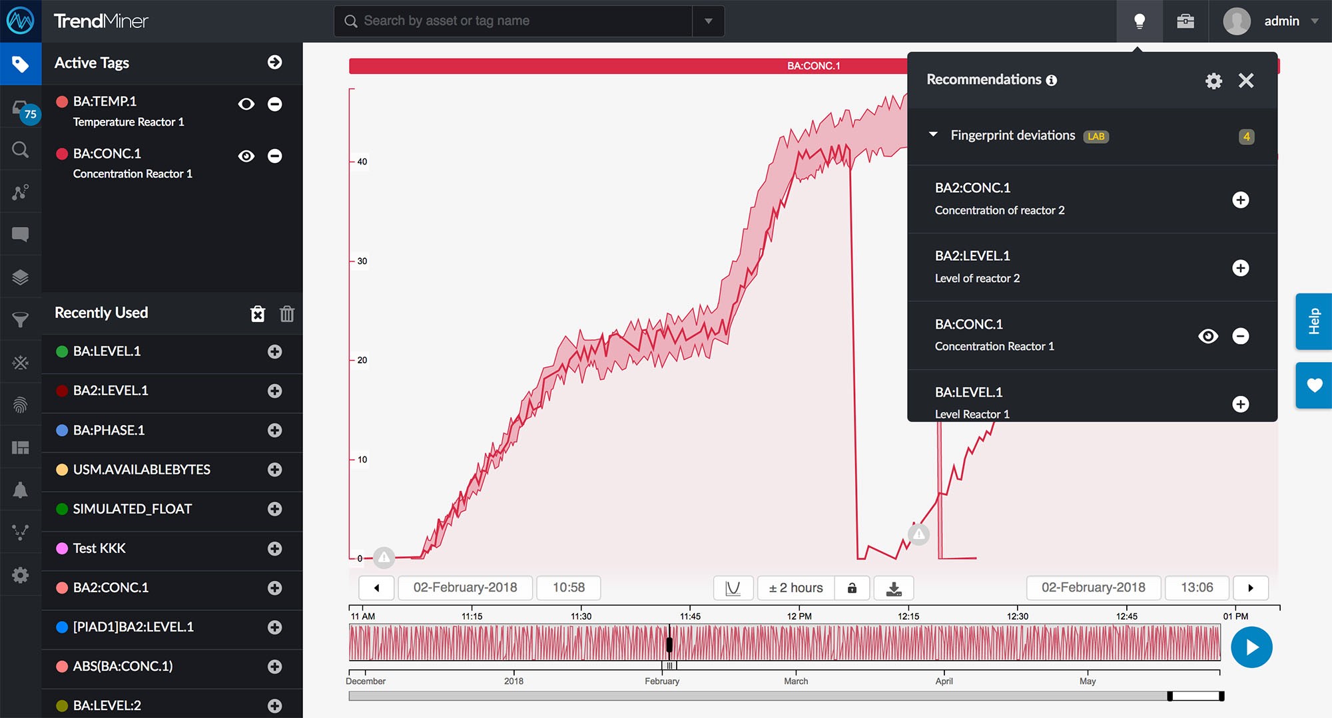Open the comments sidebar icon
This screenshot has height=718, width=1332.
21,234
